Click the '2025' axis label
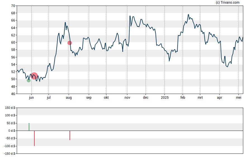Screen dimensions: 248x158 click(x=165, y=98)
